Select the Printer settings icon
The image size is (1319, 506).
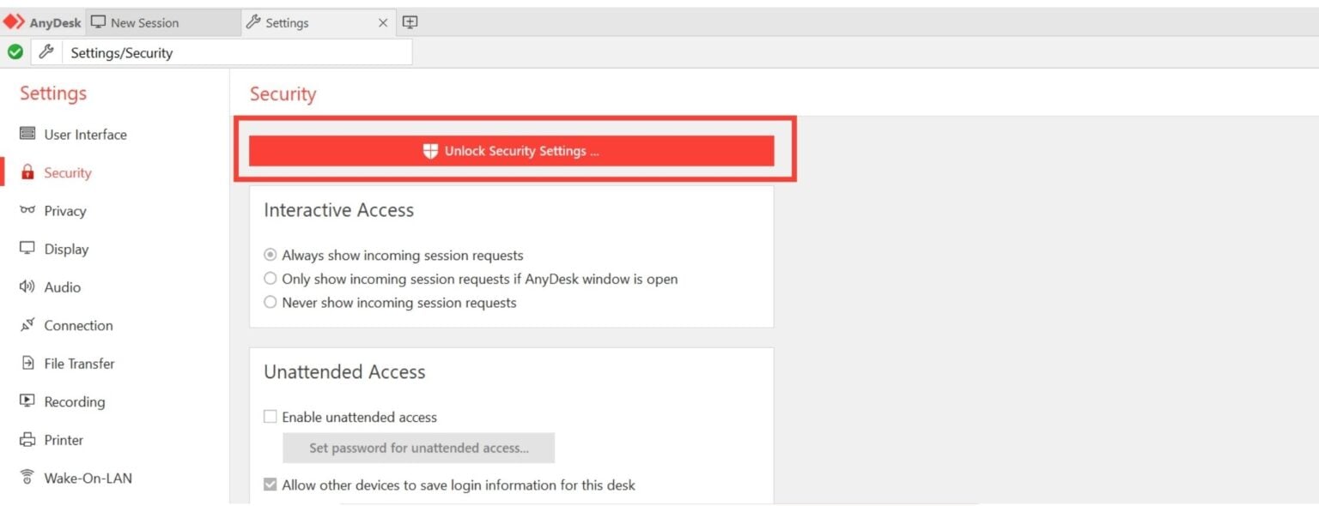pyautogui.click(x=29, y=439)
